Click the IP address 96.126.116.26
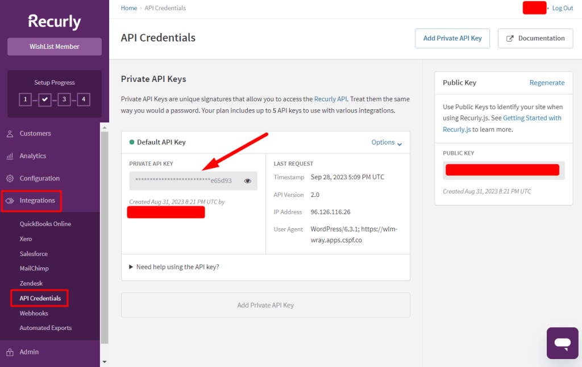582x367 pixels. (330, 212)
